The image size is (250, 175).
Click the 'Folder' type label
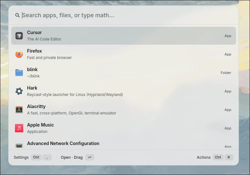point(226,73)
